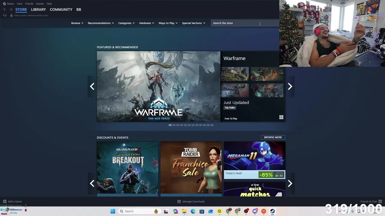The width and height of the screenshot is (385, 216).
Task: Launch Microsoft Edge from the taskbar
Action: click(x=193, y=211)
